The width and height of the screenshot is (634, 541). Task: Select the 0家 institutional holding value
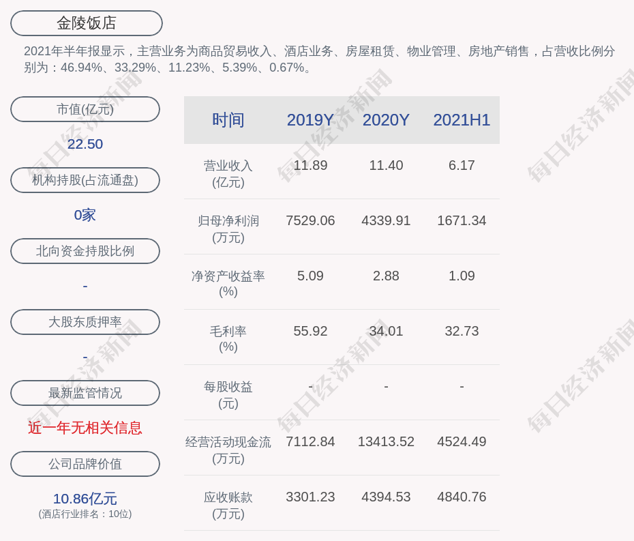[x=85, y=215]
